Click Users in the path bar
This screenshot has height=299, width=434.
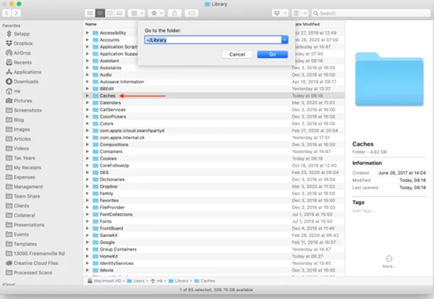tap(136, 281)
